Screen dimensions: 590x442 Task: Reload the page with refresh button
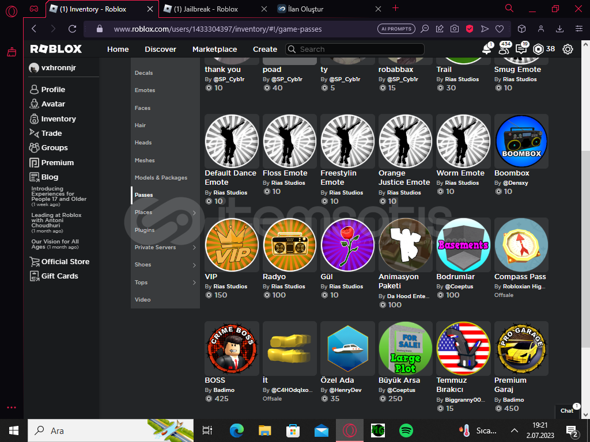72,29
